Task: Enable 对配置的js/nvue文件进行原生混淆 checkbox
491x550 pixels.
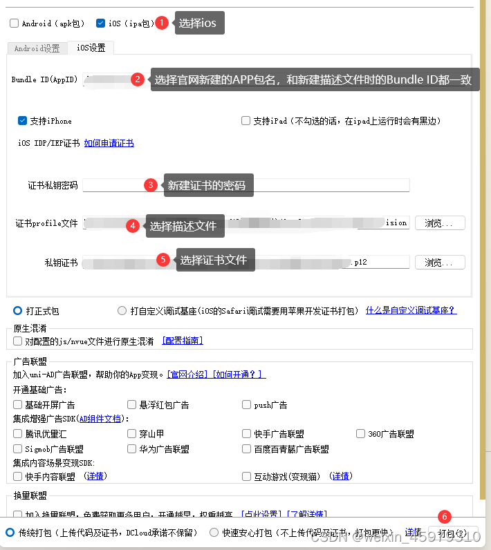Action: click(x=17, y=341)
